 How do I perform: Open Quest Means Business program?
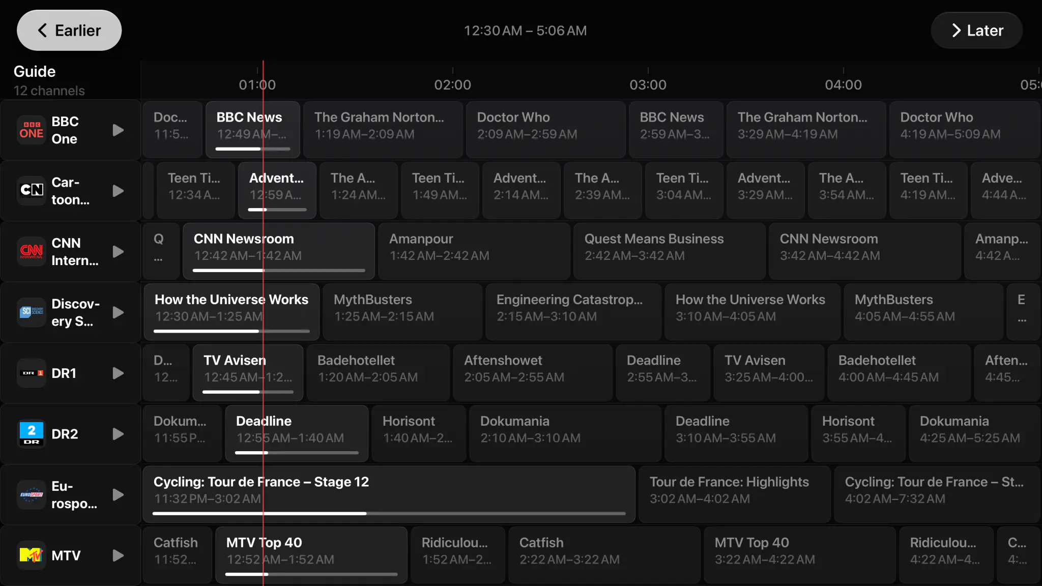tap(670, 251)
